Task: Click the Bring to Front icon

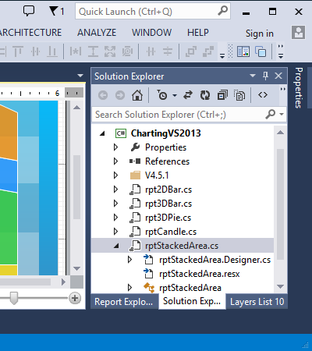Action: click(191, 51)
